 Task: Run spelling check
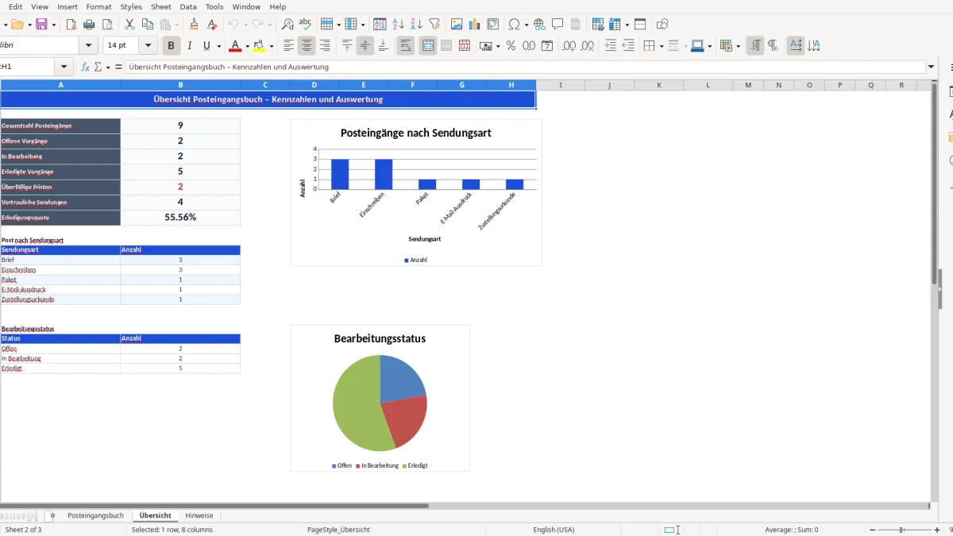[305, 25]
